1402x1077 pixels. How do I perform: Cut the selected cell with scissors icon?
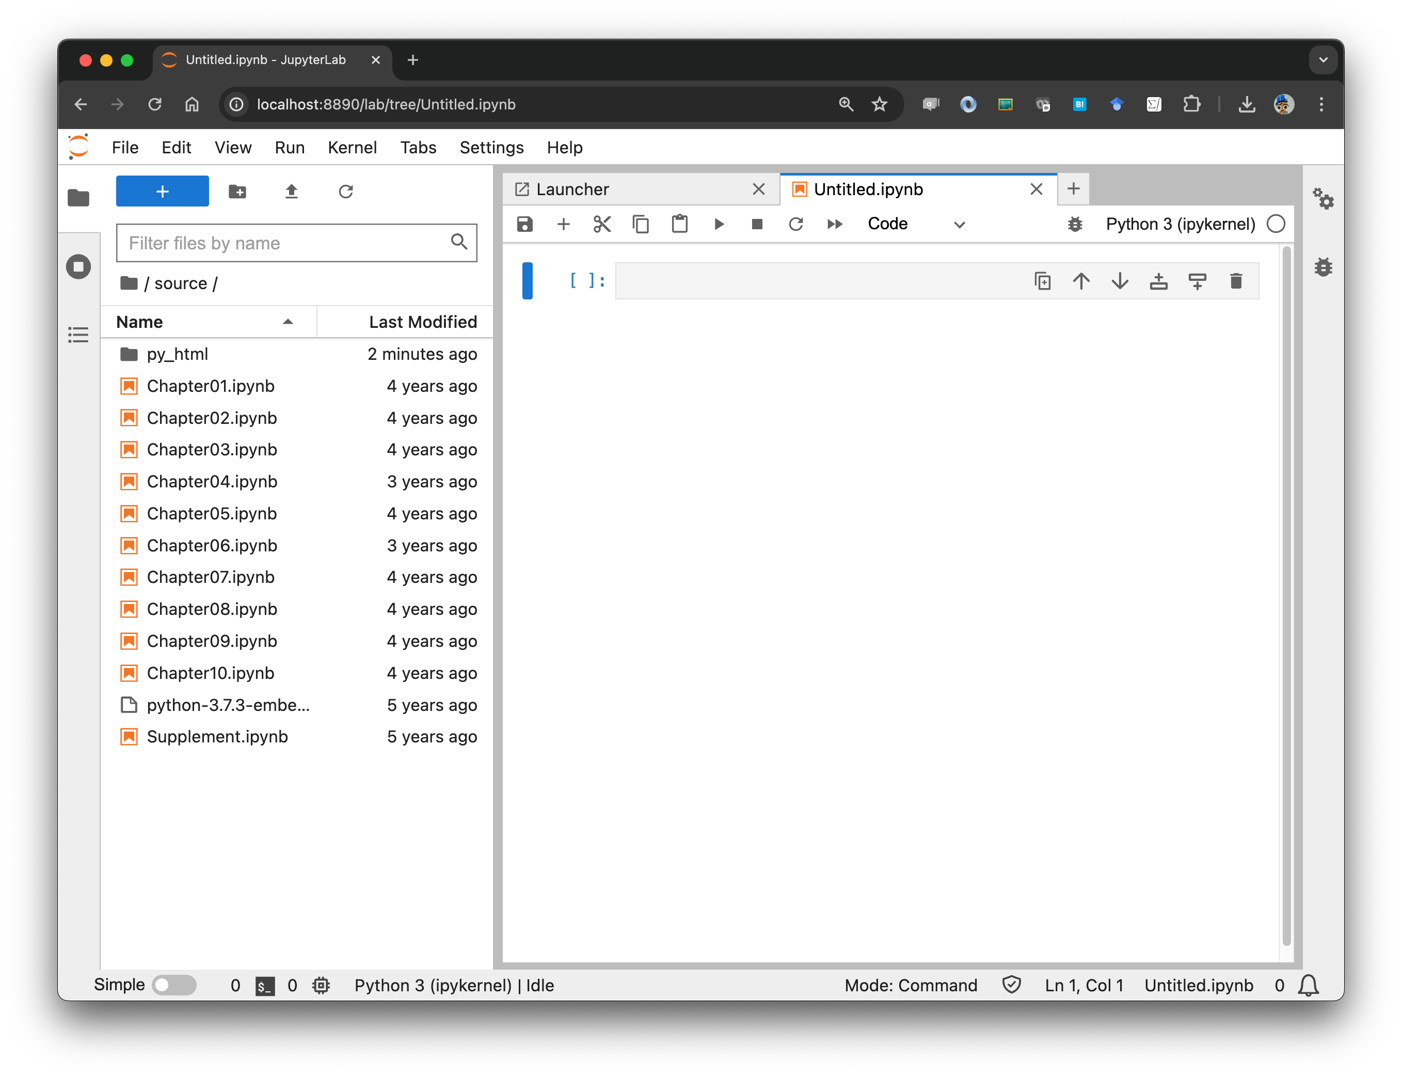pyautogui.click(x=602, y=225)
